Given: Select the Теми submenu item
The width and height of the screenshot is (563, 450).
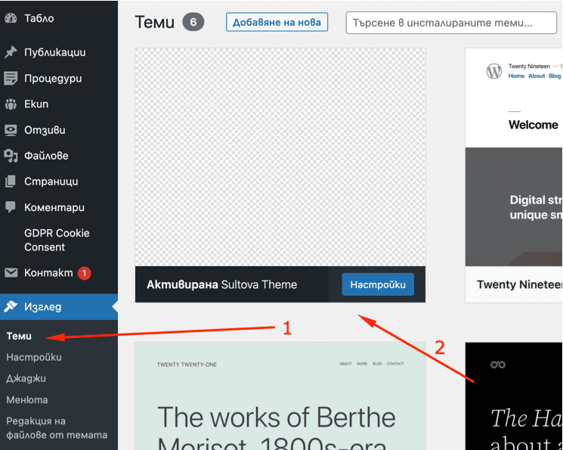Looking at the screenshot, I should pyautogui.click(x=19, y=336).
